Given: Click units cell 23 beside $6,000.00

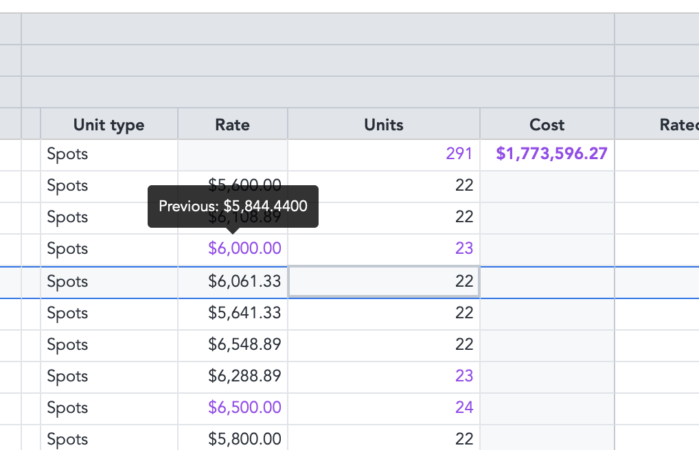Looking at the screenshot, I should click(x=384, y=248).
